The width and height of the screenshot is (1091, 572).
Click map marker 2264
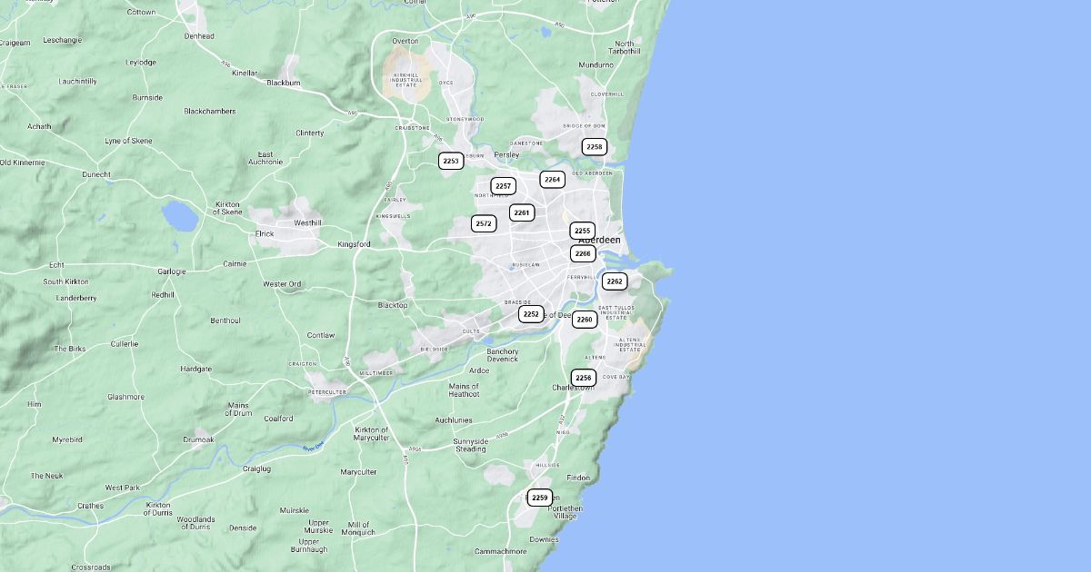point(553,180)
